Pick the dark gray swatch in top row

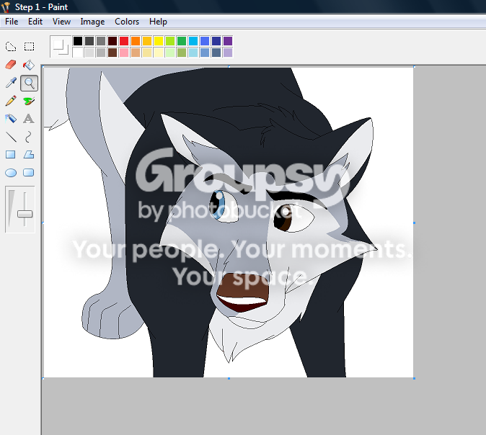(89, 41)
